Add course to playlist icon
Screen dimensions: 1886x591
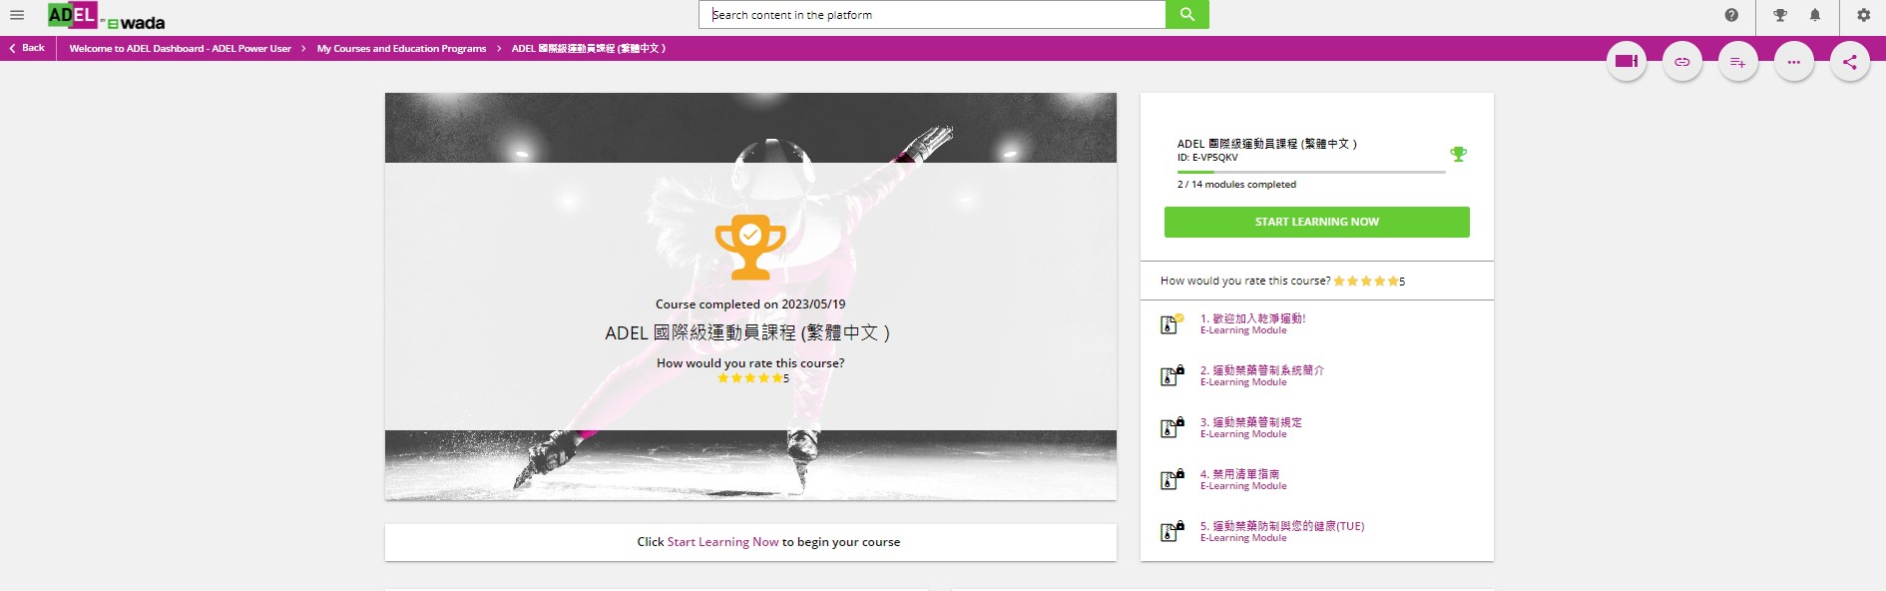coord(1737,62)
